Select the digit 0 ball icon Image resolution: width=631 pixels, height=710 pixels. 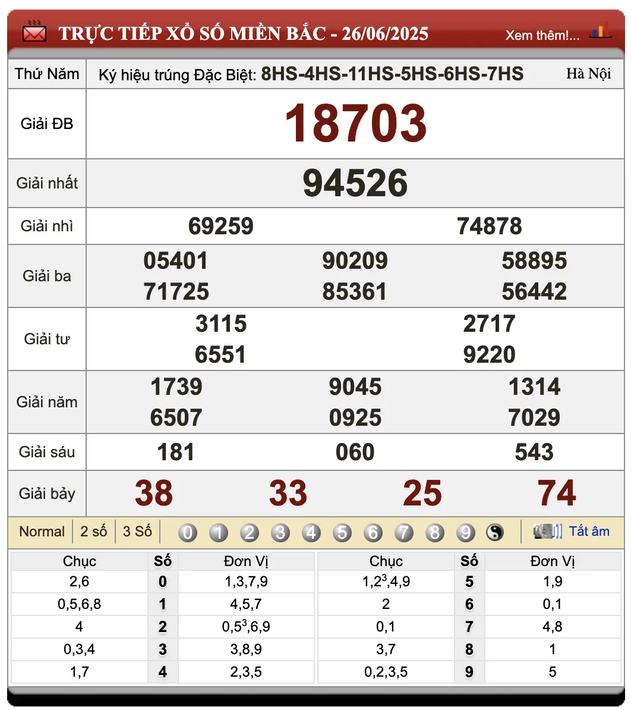[187, 532]
